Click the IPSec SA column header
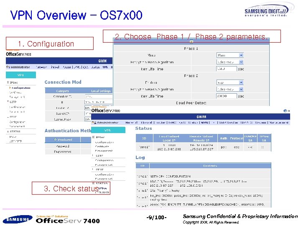This screenshot has width=301, height=226. tap(264, 138)
